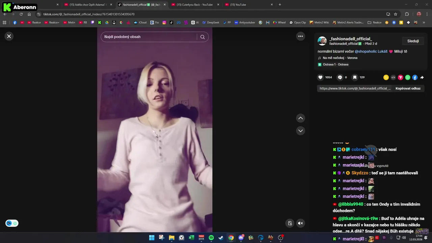Open the three-dot more options menu on video
Image resolution: width=432 pixels, height=243 pixels.
(x=300, y=36)
